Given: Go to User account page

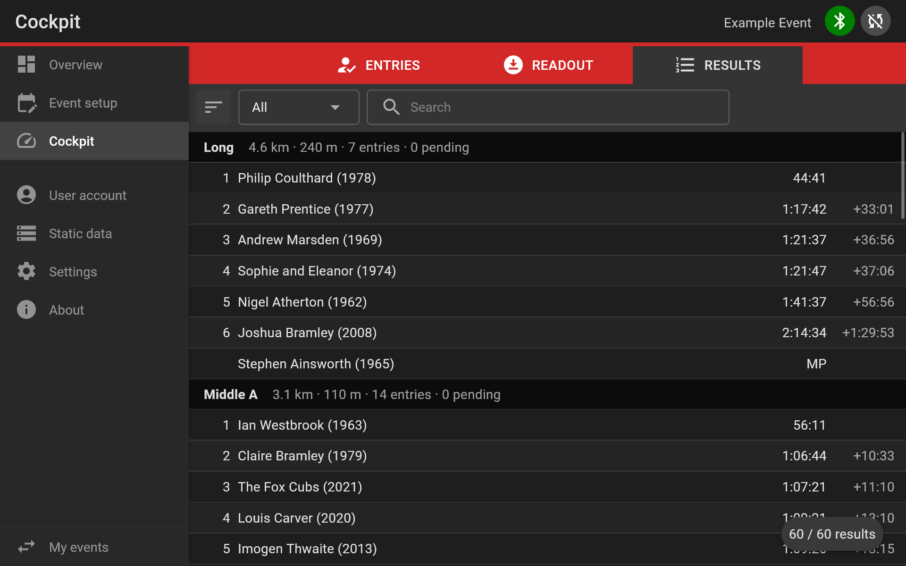Looking at the screenshot, I should click(x=94, y=195).
